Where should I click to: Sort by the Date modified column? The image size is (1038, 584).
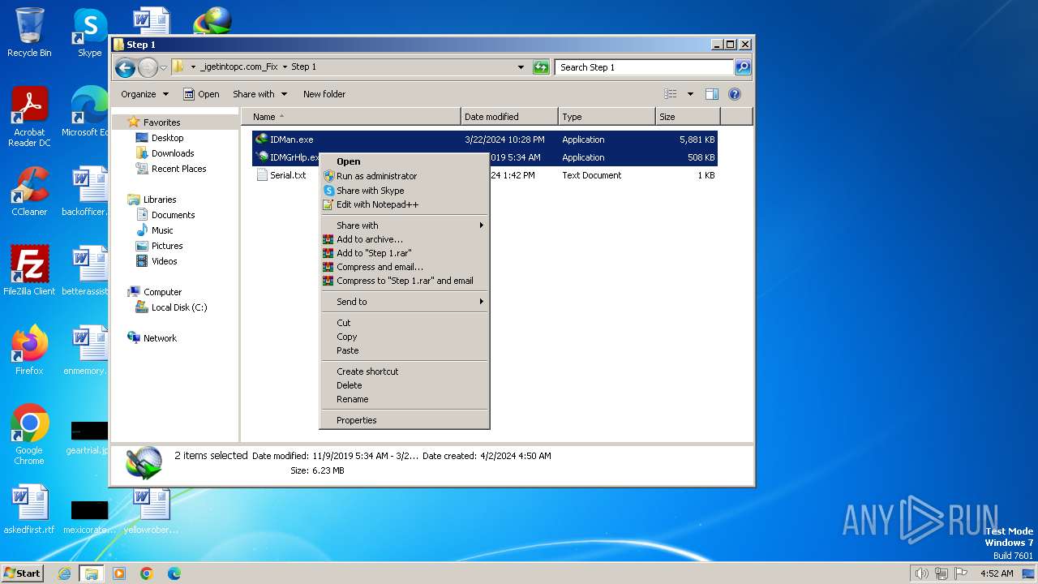tap(509, 117)
